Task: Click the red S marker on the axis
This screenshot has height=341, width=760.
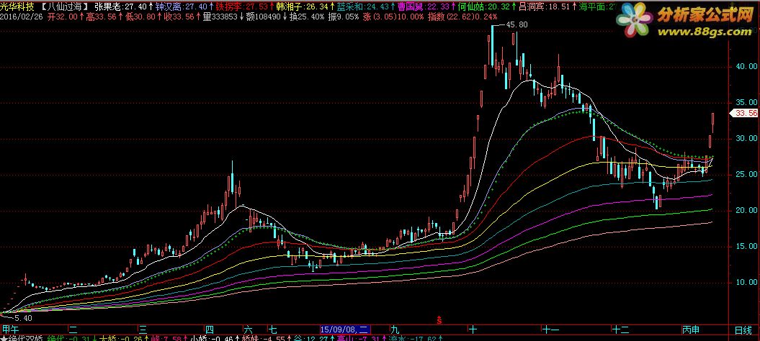Action: pyautogui.click(x=439, y=319)
